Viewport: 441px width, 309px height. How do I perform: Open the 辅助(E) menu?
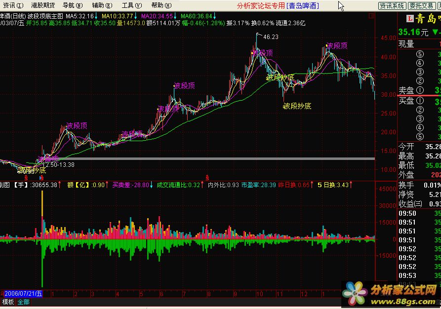pos(102,5)
